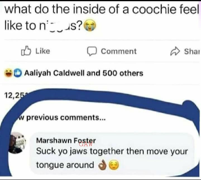Image resolution: width=201 pixels, height=180 pixels.
Task: Tap the Like button label
Action: tap(43, 51)
